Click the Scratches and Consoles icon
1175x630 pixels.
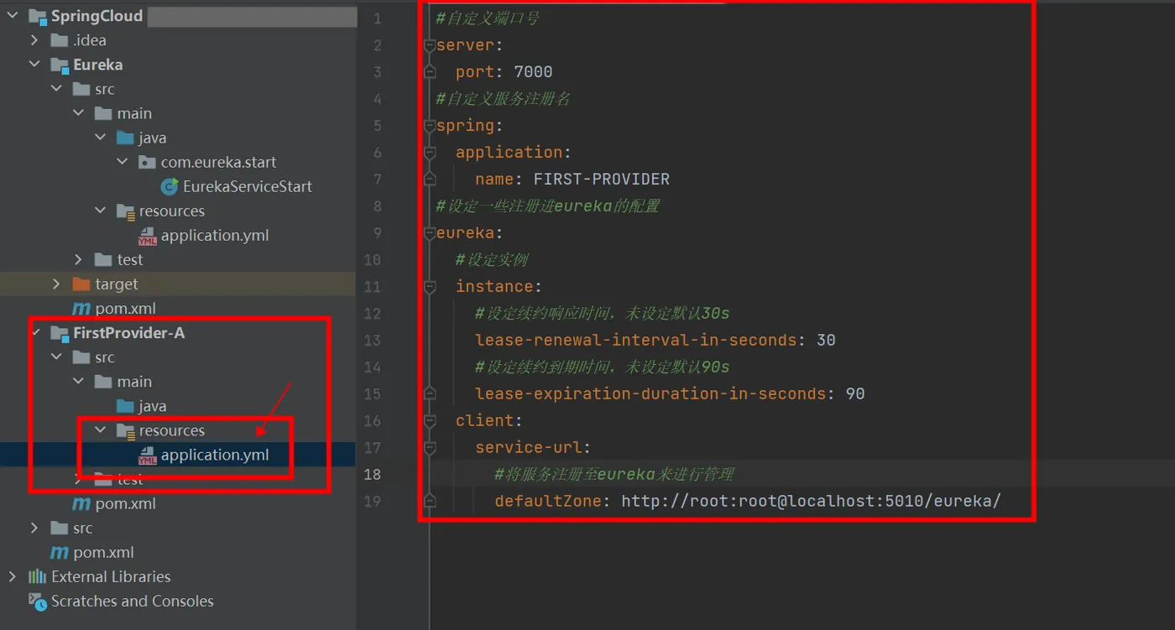38,601
